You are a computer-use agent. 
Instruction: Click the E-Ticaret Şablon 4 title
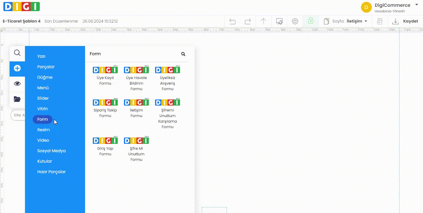[22, 21]
